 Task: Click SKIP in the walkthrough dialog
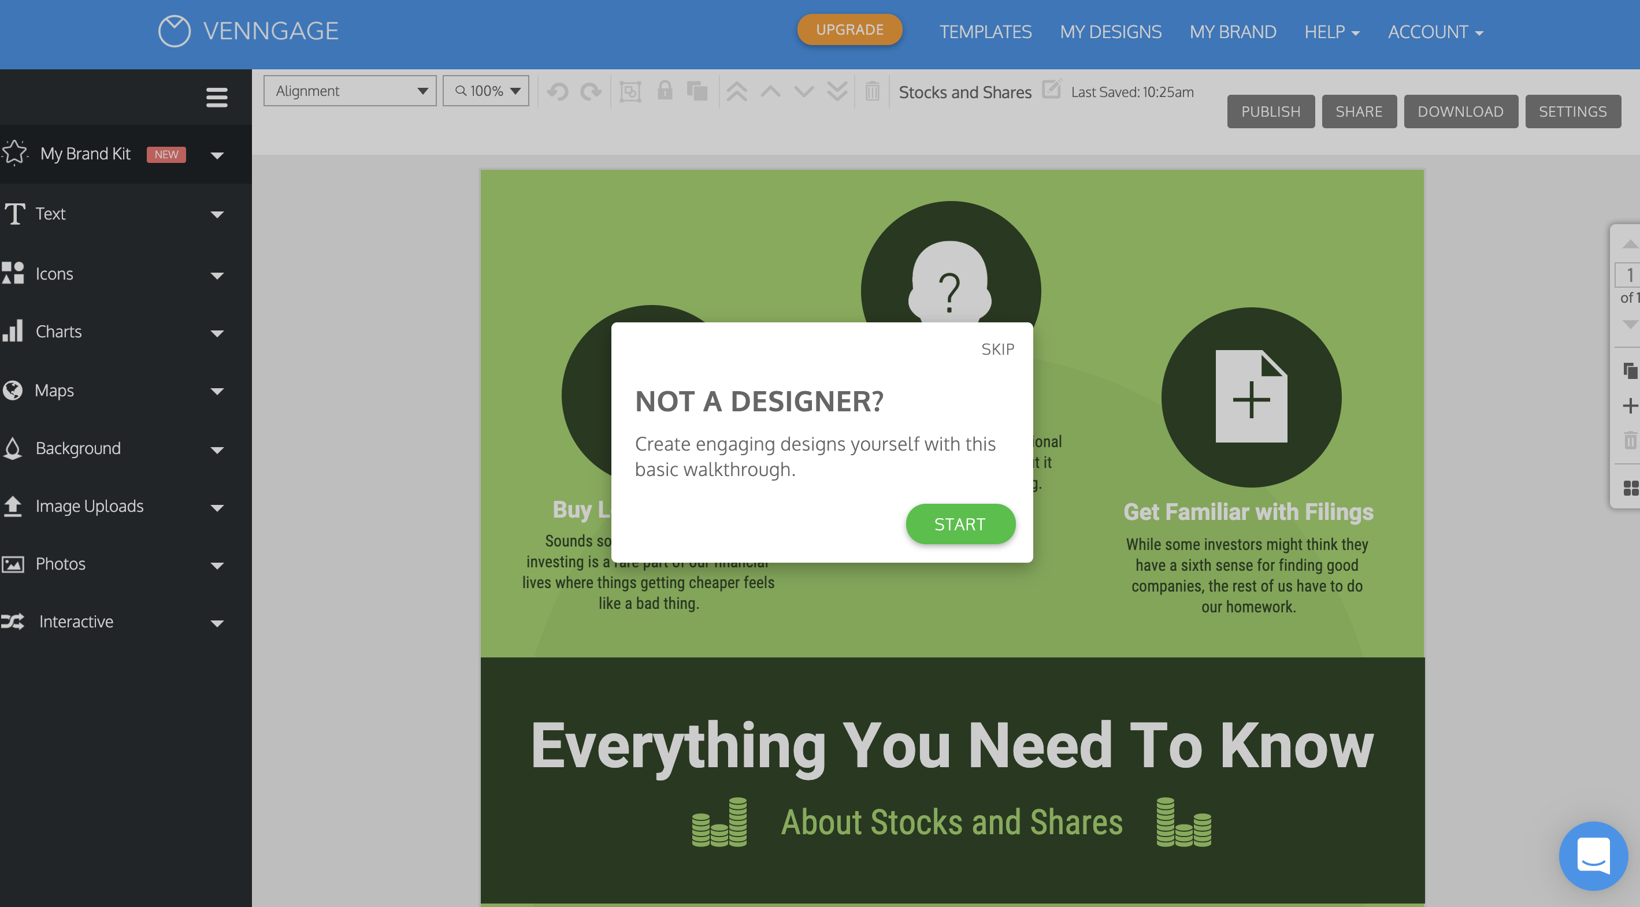(997, 349)
